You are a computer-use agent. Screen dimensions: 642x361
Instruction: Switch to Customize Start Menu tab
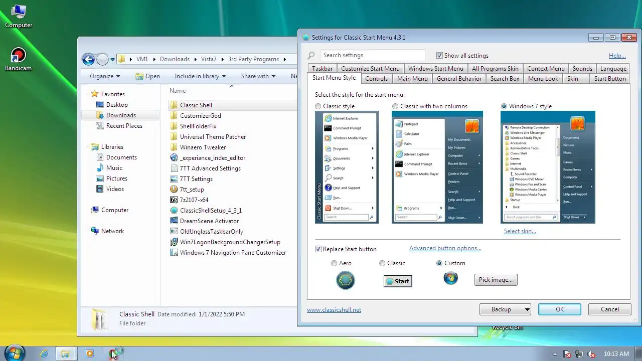(370, 69)
